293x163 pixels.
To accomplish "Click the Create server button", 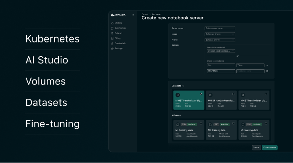I will [270, 147].
